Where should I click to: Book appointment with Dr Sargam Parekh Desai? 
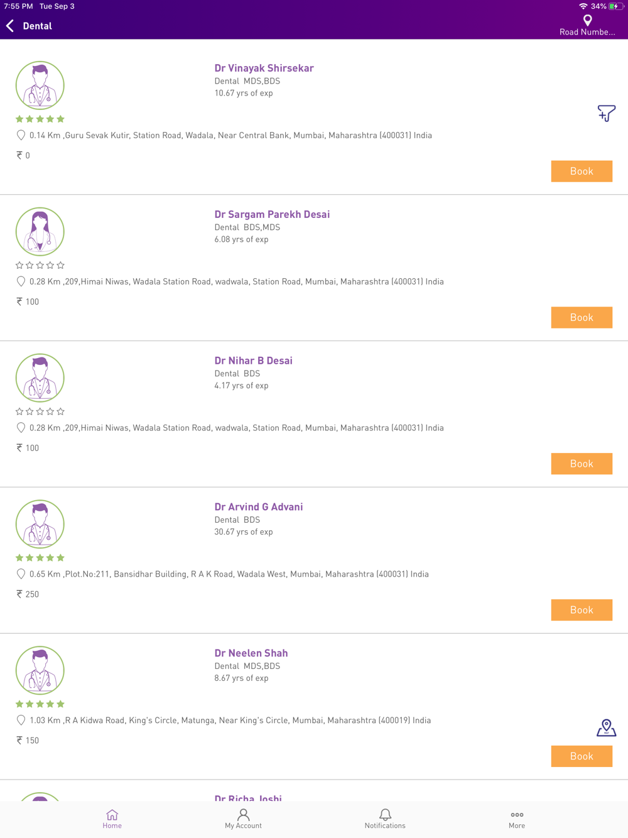[582, 317]
